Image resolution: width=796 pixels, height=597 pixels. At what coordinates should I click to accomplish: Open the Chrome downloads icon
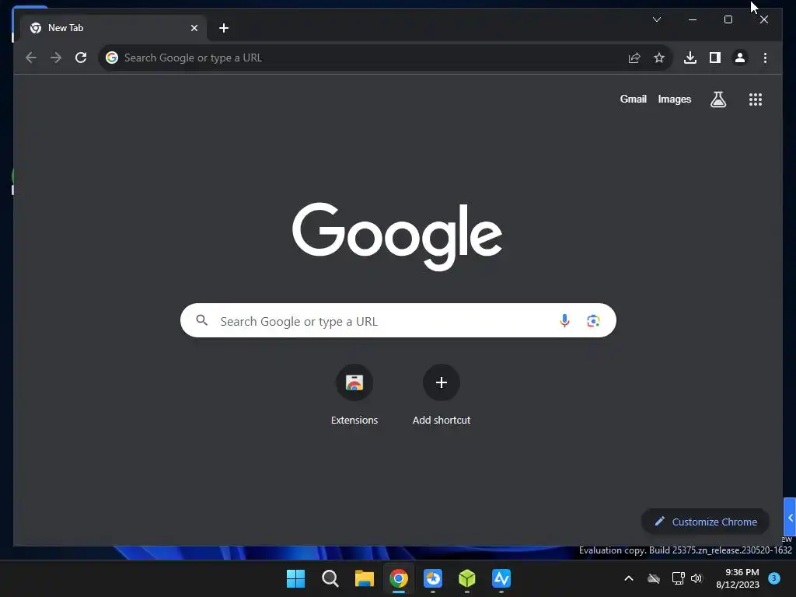coord(690,58)
